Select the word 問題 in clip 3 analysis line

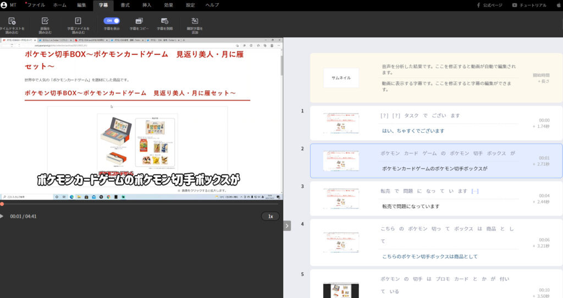pyautogui.click(x=408, y=191)
